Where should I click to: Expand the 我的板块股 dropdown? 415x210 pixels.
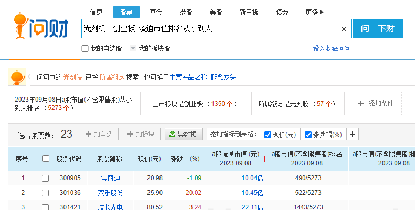[133, 48]
